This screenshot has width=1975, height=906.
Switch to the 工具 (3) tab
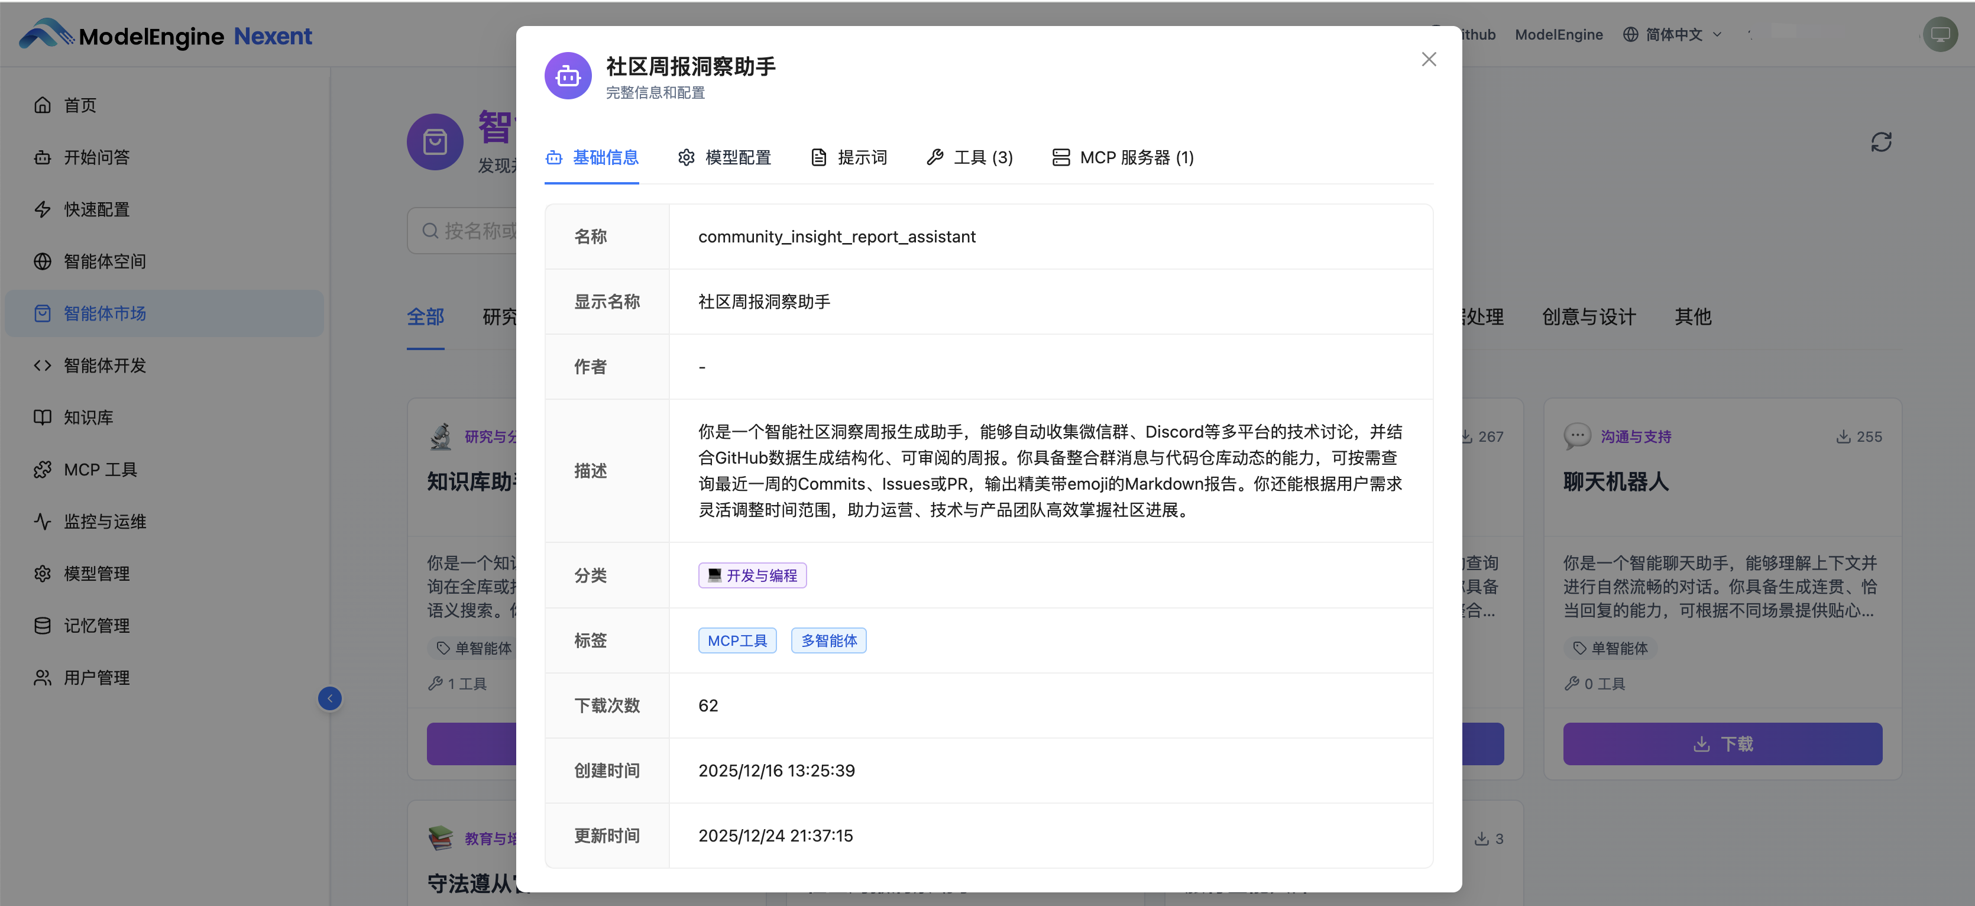(x=969, y=157)
